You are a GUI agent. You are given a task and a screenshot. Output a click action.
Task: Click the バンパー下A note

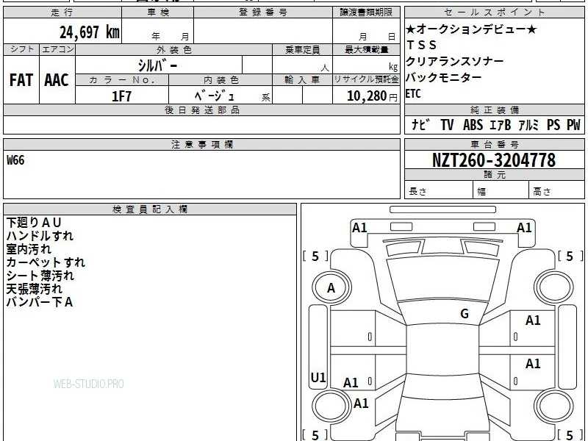coord(40,302)
